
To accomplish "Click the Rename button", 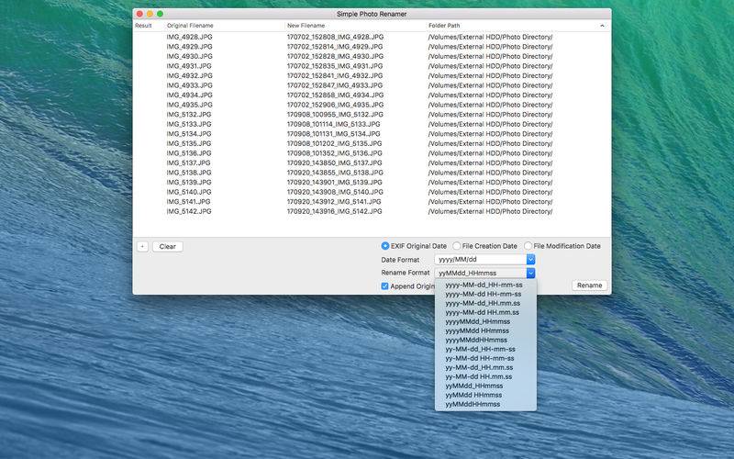I will click(589, 285).
